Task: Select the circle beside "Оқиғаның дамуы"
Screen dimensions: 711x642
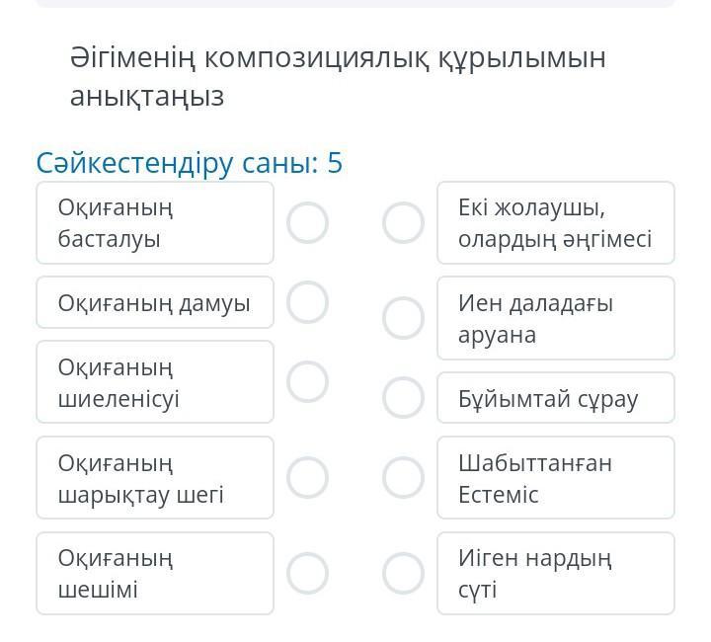Action: click(x=307, y=302)
